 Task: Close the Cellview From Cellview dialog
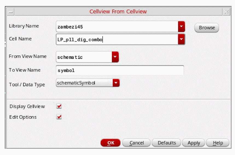226,12
